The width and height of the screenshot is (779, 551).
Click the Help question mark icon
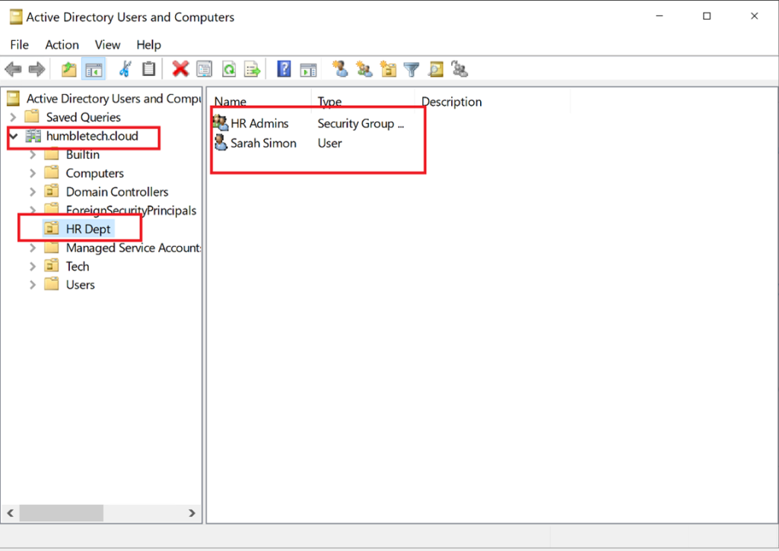(284, 69)
